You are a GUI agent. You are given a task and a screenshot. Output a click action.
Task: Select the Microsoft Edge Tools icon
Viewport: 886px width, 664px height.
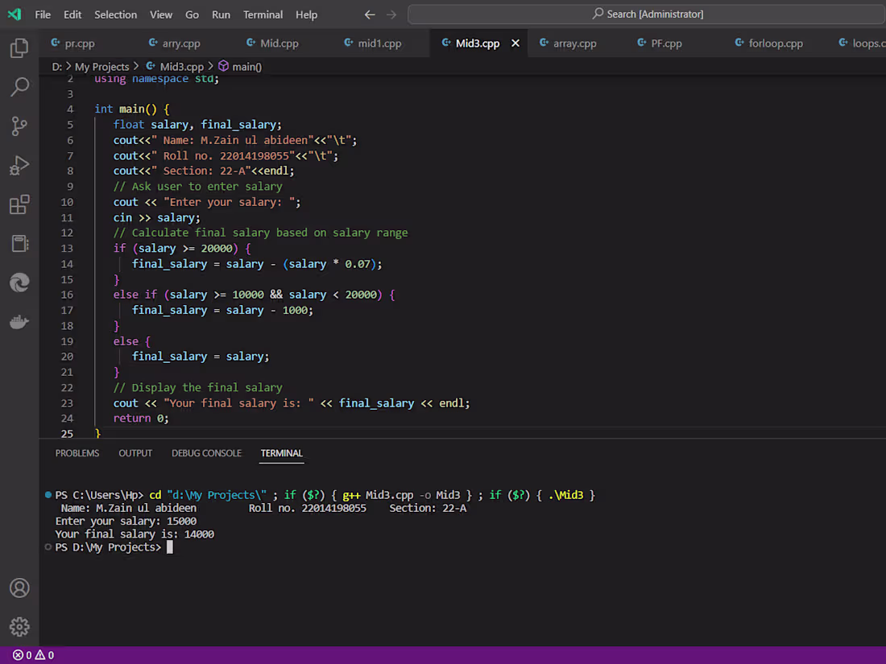(19, 283)
